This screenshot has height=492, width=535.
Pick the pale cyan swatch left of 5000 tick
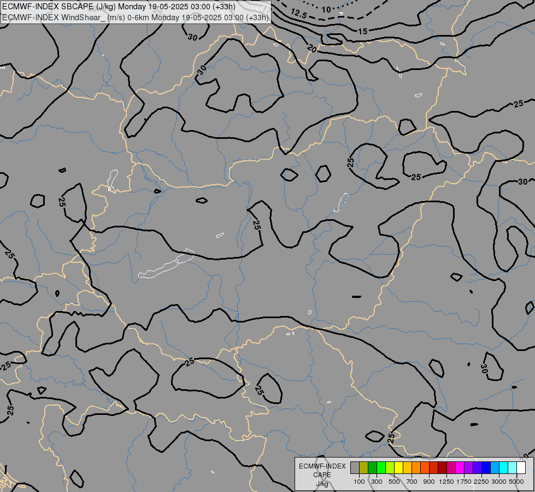pos(513,467)
